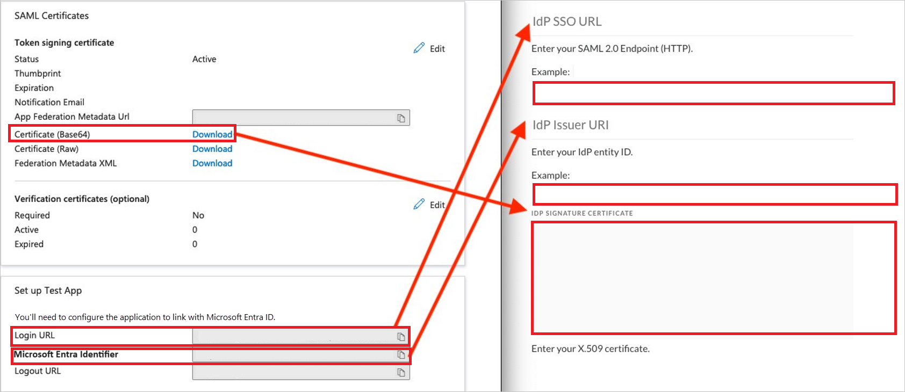Select the 'Enter your X.509 certificate.' text
The image size is (905, 392).
click(591, 349)
